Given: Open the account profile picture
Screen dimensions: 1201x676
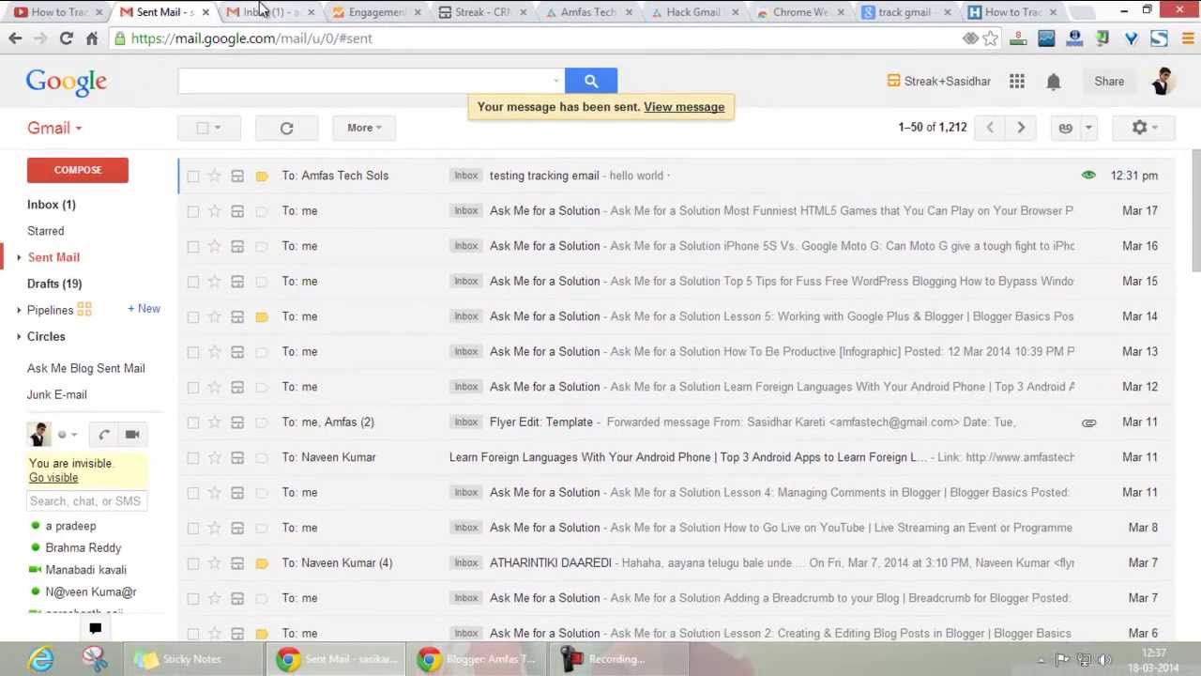Looking at the screenshot, I should tap(1162, 82).
